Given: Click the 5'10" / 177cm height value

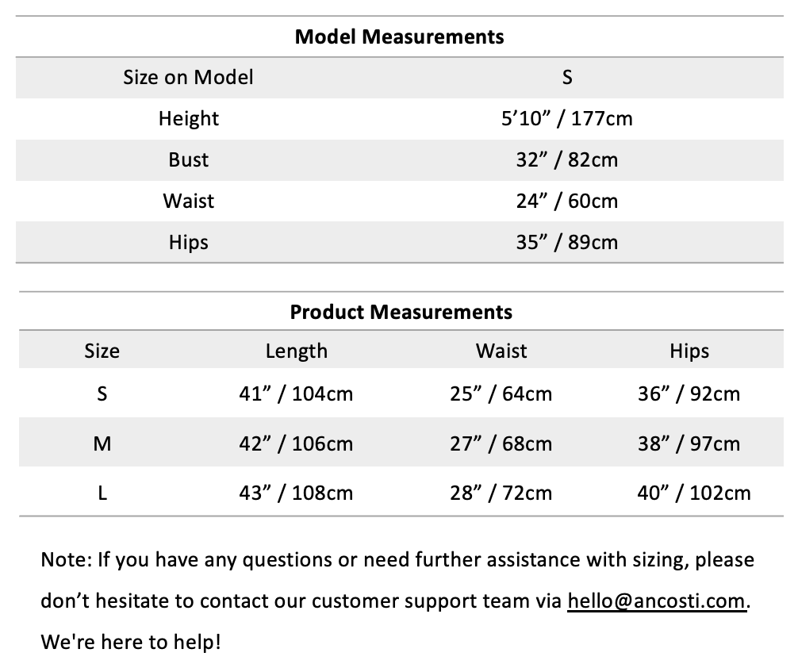Looking at the screenshot, I should point(566,118).
